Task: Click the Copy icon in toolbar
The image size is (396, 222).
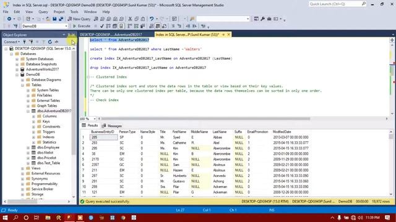Action: point(136,19)
